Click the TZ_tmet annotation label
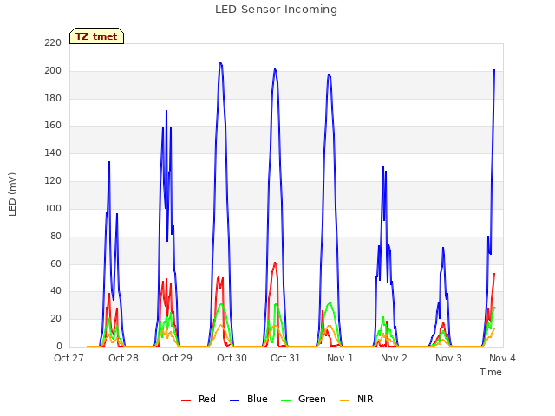This screenshot has width=555, height=416. (x=96, y=36)
